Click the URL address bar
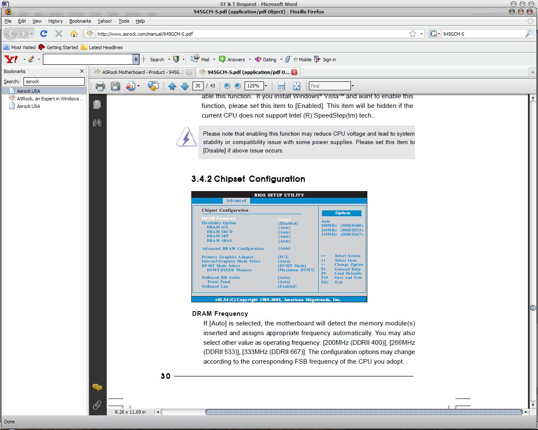This screenshot has width=538, height=430. 252,34
